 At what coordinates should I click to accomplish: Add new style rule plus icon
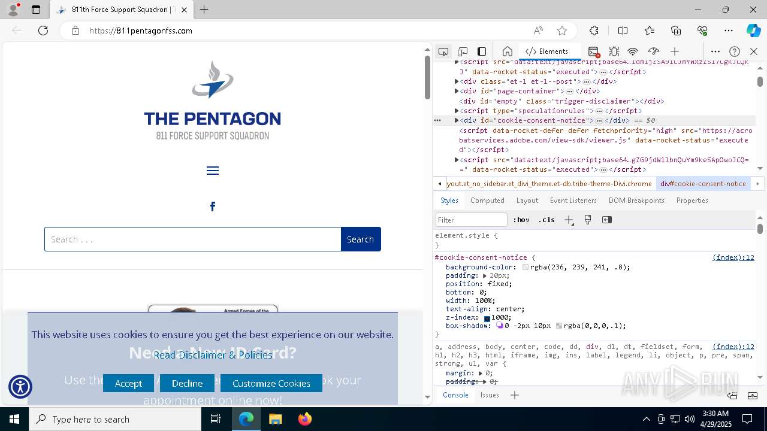(569, 220)
